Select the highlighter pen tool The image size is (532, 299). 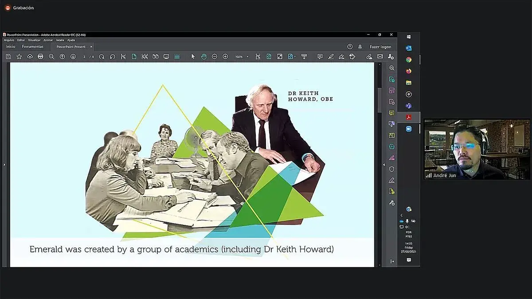click(x=331, y=57)
